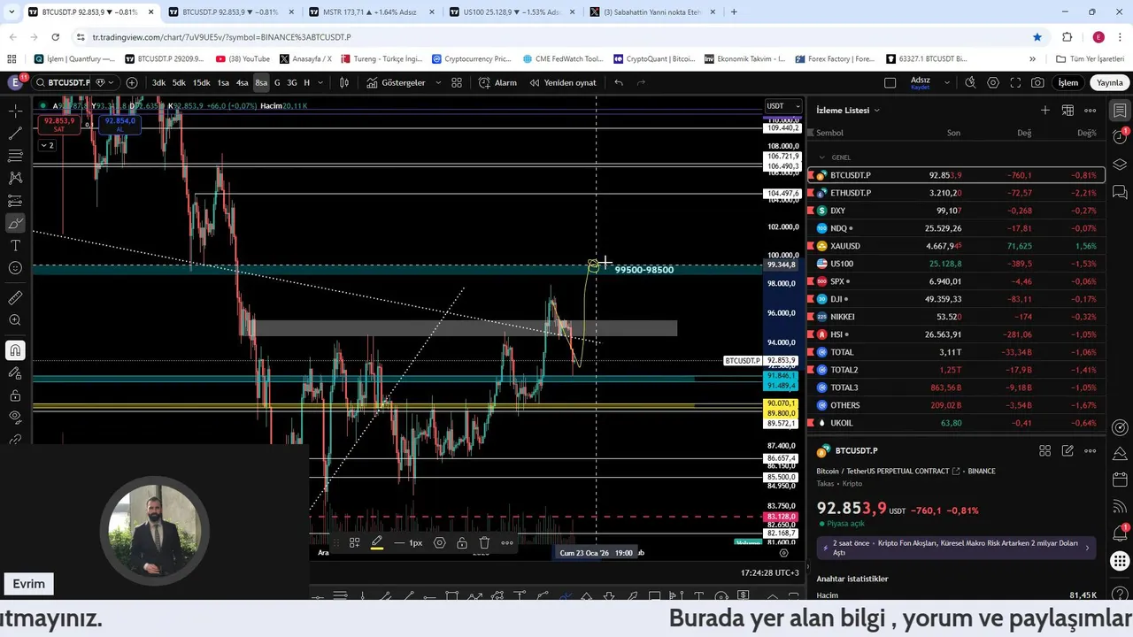Open brush line color swatch in floating toolbar
Viewport: 1133px width, 637px height.
pos(376,543)
